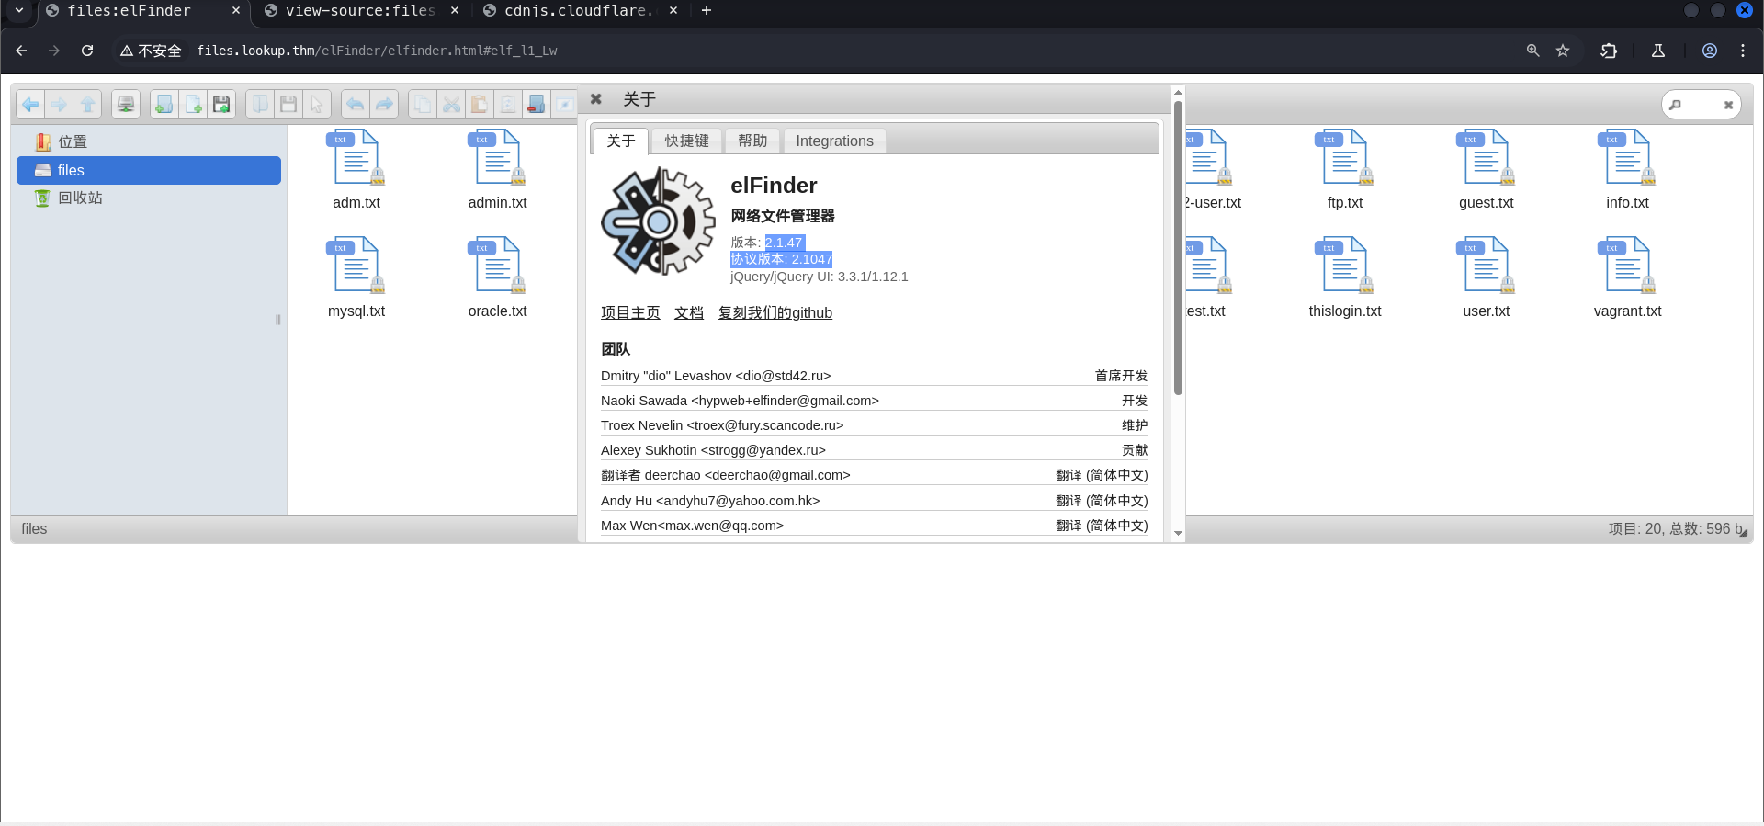This screenshot has width=1764, height=826.
Task: Click the version 2.1.47 text
Action: pos(784,243)
